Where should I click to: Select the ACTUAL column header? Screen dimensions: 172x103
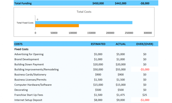(121, 44)
